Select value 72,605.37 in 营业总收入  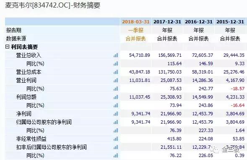pos(203,55)
